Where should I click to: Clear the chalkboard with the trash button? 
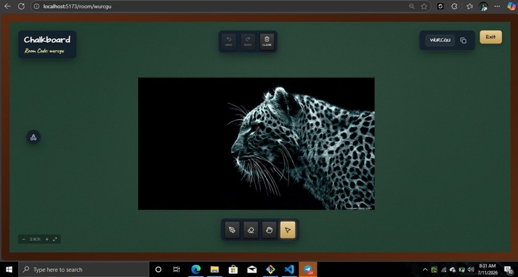[x=267, y=42]
